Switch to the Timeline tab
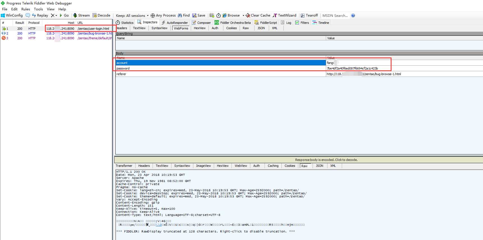Viewport: 483px width, 240px height. click(321, 23)
